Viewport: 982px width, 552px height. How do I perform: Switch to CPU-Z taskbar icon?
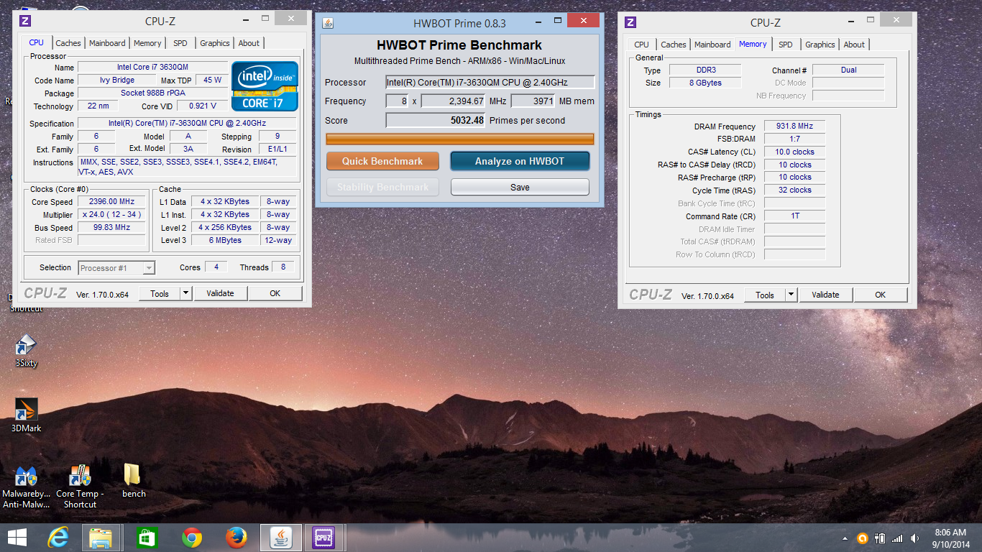click(x=323, y=538)
